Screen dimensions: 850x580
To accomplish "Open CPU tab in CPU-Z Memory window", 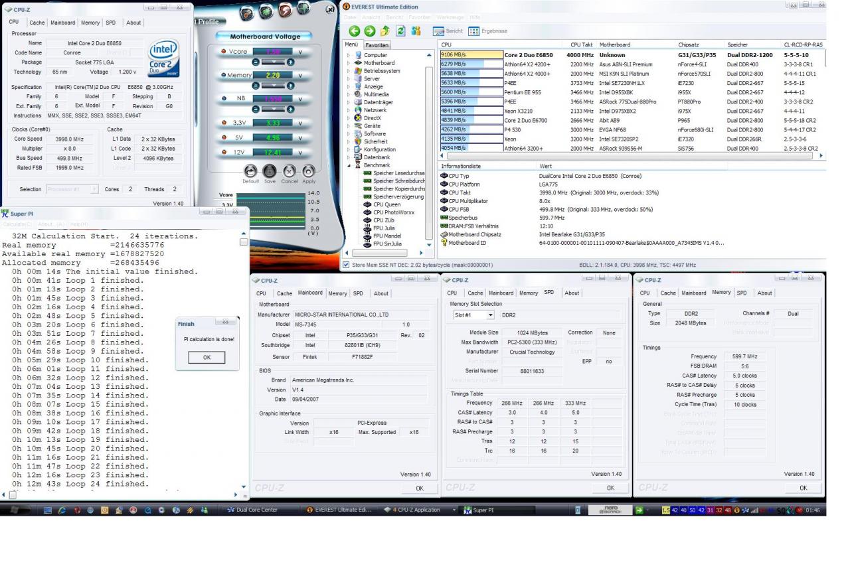I will (645, 293).
